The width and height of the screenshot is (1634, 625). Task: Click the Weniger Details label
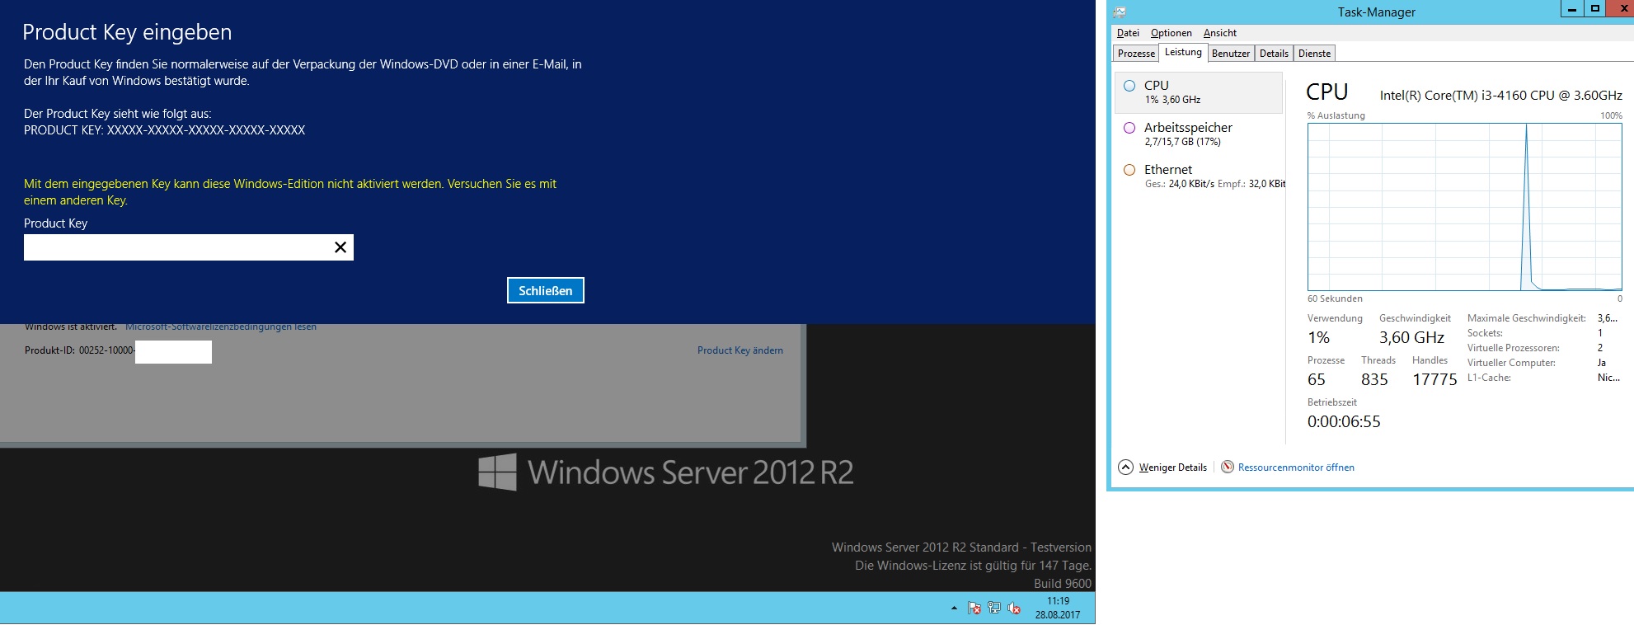1172,468
